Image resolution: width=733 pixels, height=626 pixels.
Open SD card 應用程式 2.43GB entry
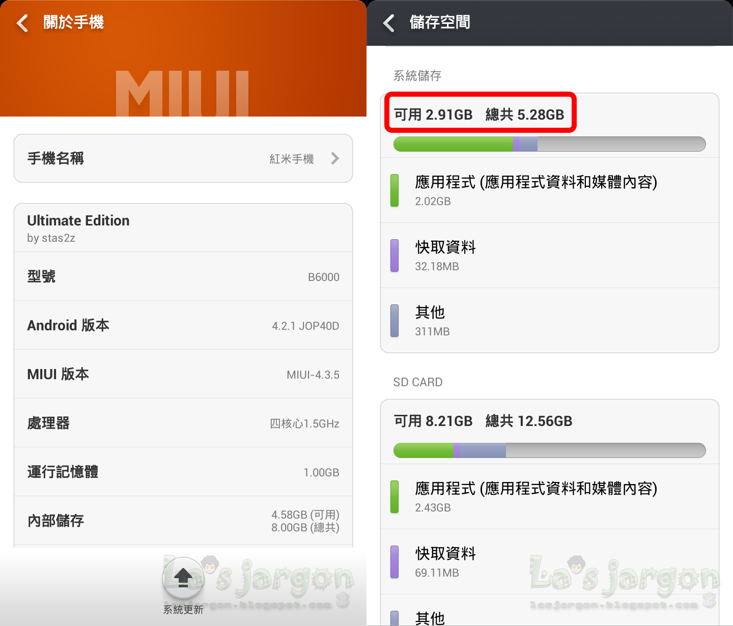(x=550, y=497)
